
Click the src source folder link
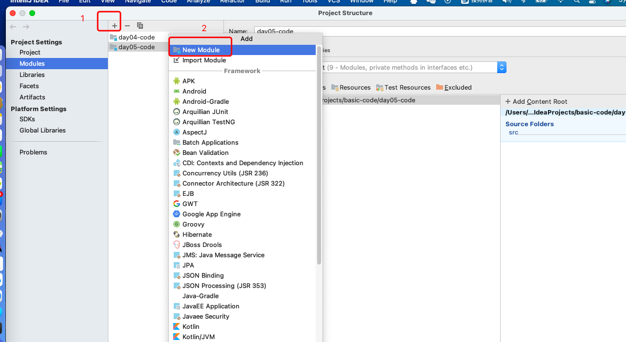click(x=513, y=133)
